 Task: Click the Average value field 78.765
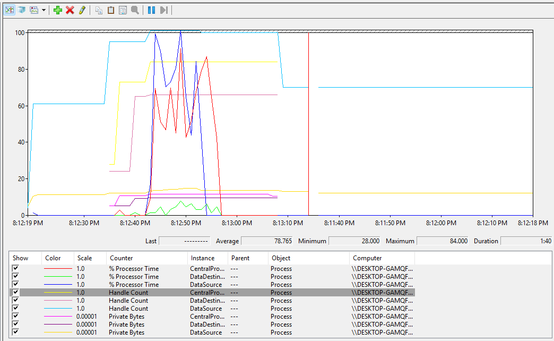point(267,241)
